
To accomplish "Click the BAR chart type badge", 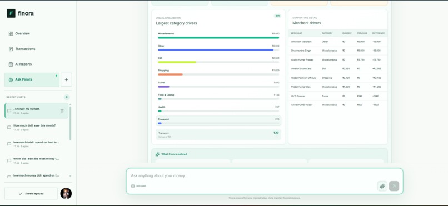I will 277,16.
